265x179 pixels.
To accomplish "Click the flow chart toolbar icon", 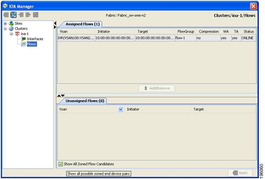I will (36, 15).
